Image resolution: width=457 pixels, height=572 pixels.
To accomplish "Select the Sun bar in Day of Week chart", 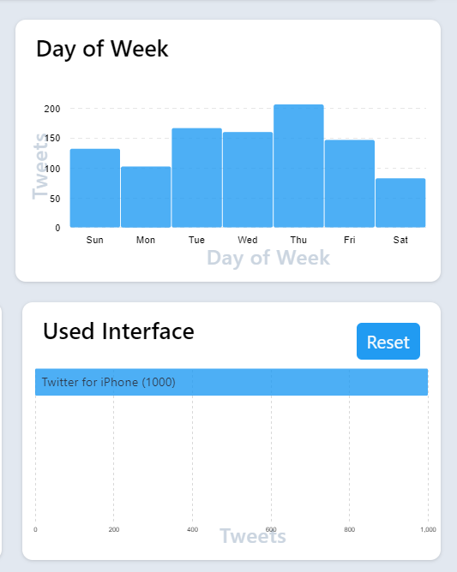I will (x=95, y=188).
